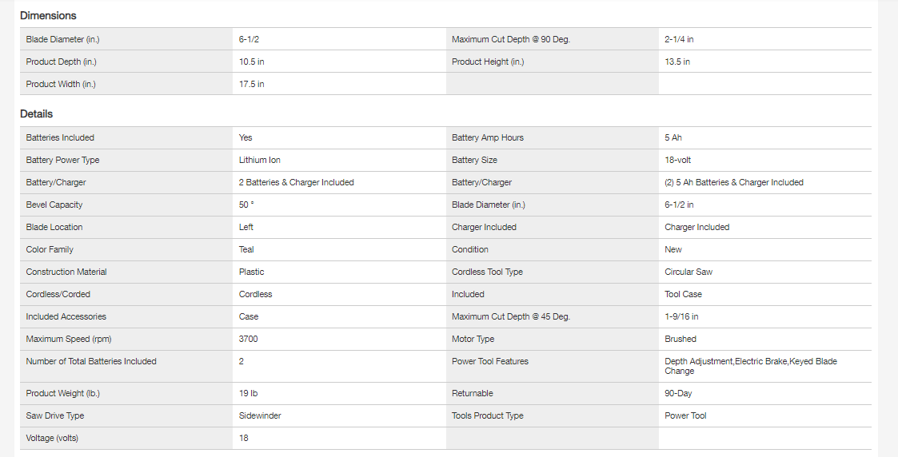Click the Dimensions section heading
The height and width of the screenshot is (457, 898).
48,15
